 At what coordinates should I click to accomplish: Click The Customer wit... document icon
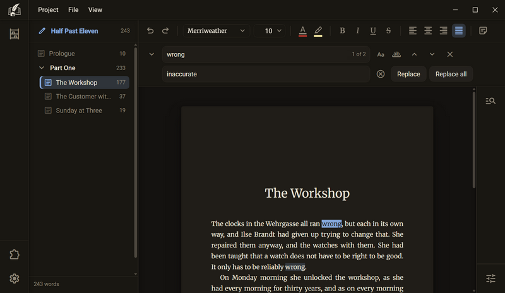coord(48,97)
